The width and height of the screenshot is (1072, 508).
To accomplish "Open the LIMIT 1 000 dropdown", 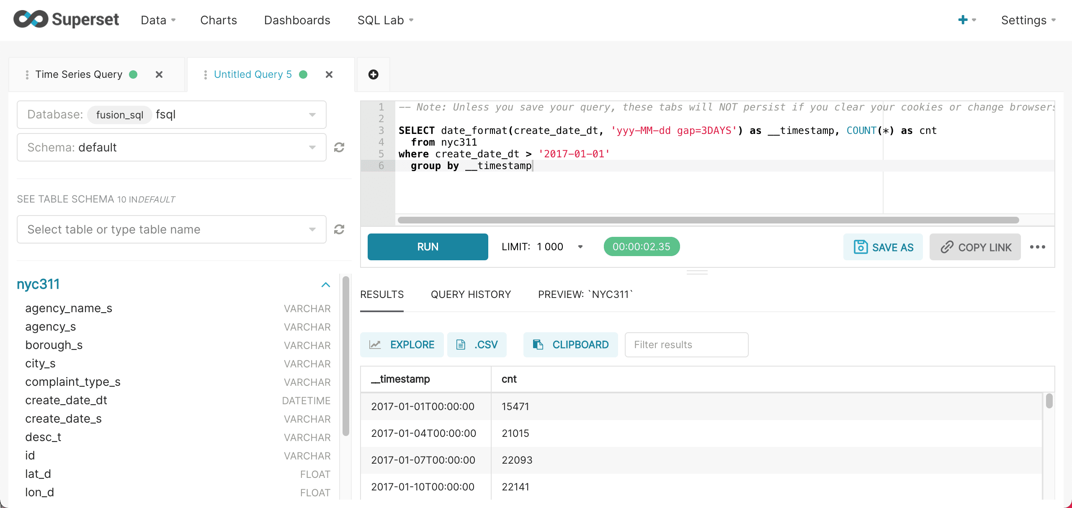I will [x=542, y=247].
